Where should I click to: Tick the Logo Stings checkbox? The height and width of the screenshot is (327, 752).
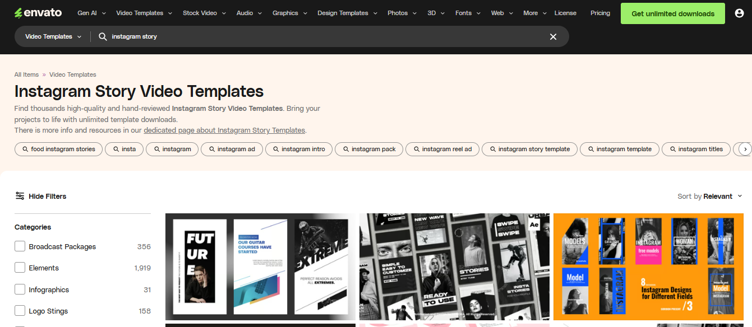coord(20,311)
